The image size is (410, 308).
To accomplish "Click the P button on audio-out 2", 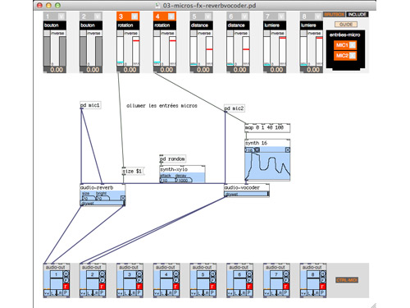I will [102, 293].
